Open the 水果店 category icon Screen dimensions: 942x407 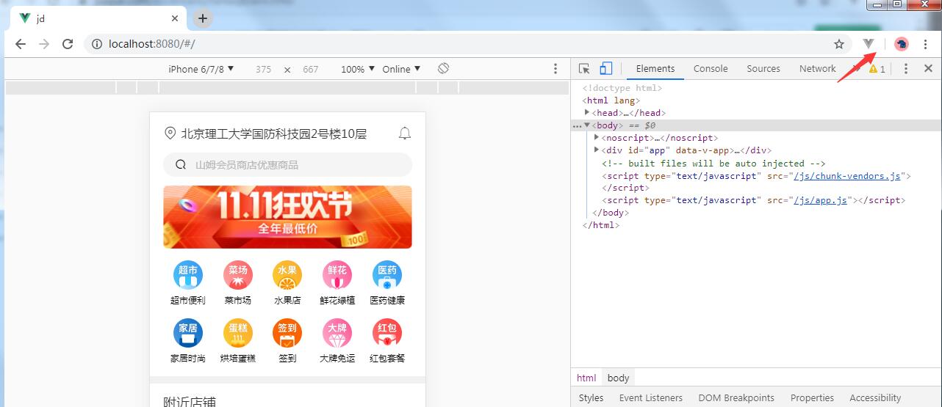(287, 275)
